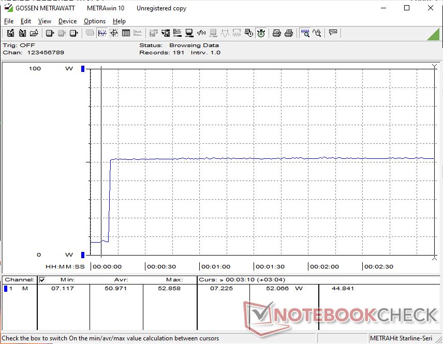Switch to the XY crosshair chart icon
Image resolution: width=443 pixels, height=344 pixels.
coord(113,33)
